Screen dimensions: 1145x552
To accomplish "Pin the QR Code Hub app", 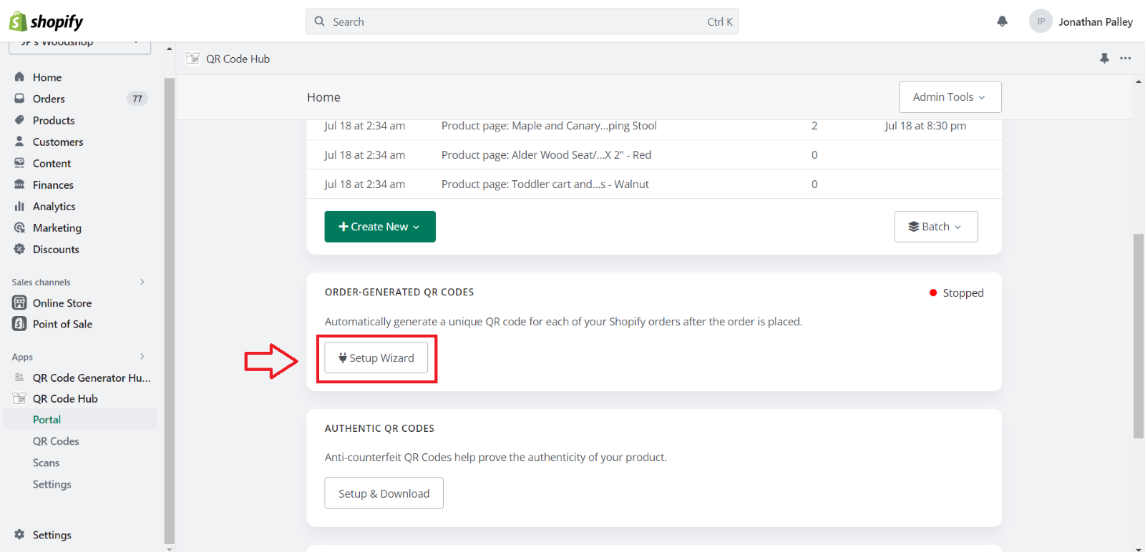I will click(1104, 59).
